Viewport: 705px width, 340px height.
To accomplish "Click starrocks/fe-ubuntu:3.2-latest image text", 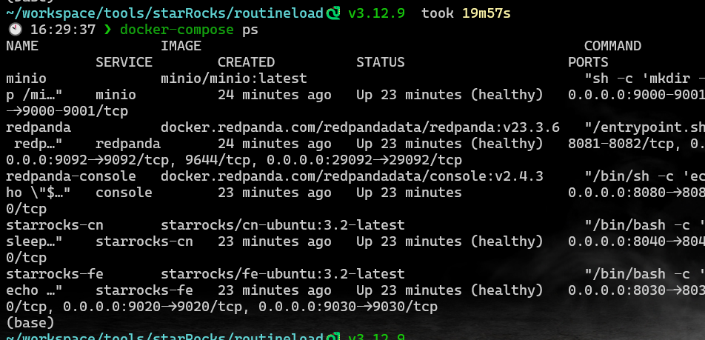I will click(283, 274).
